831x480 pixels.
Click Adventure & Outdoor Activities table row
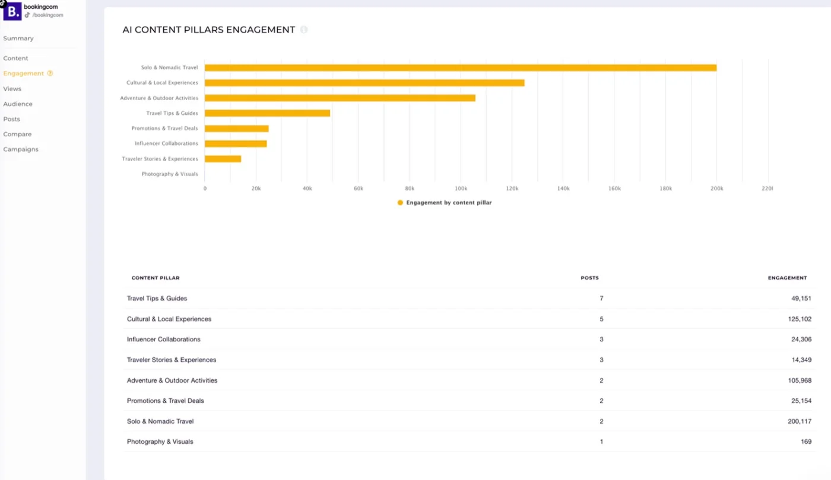pos(469,380)
